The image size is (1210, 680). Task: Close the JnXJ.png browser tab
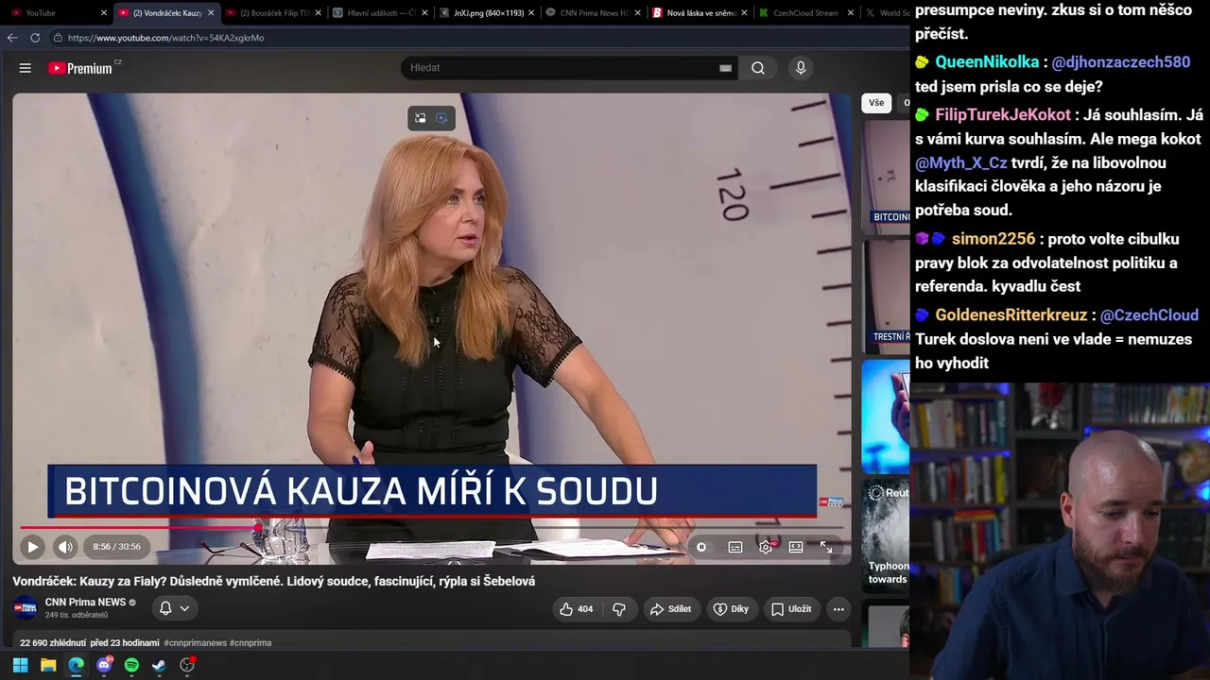pos(531,13)
